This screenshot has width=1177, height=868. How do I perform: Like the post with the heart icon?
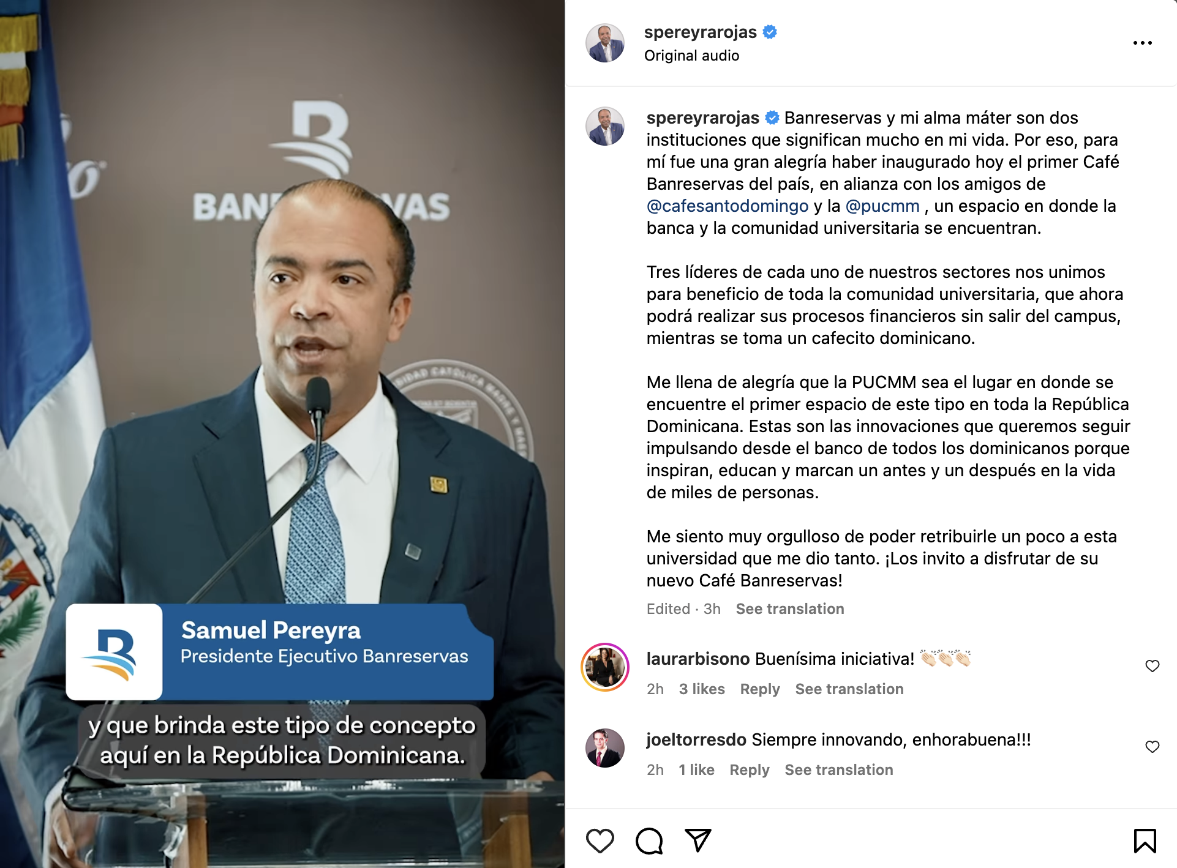tap(600, 840)
